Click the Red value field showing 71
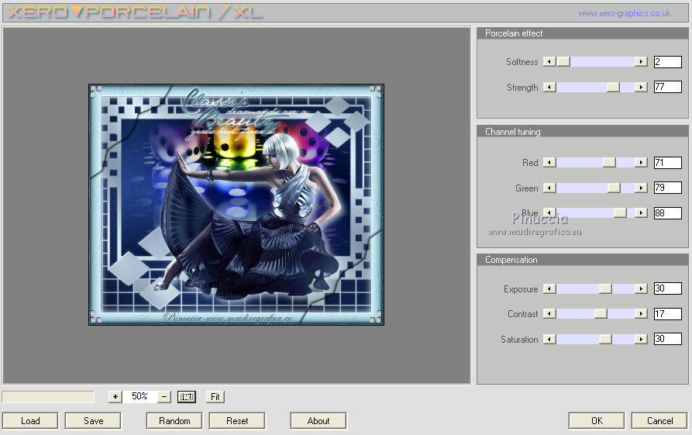The width and height of the screenshot is (692, 435). [668, 163]
